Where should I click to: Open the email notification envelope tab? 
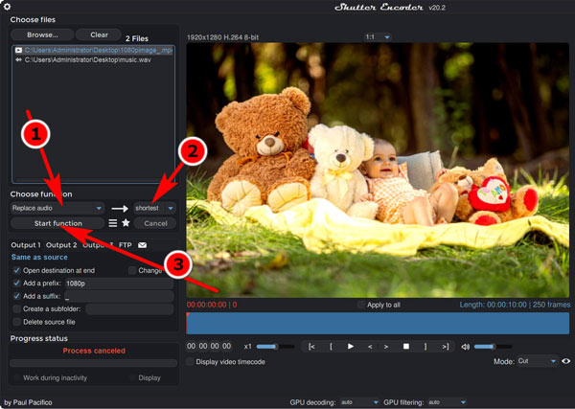tap(142, 245)
